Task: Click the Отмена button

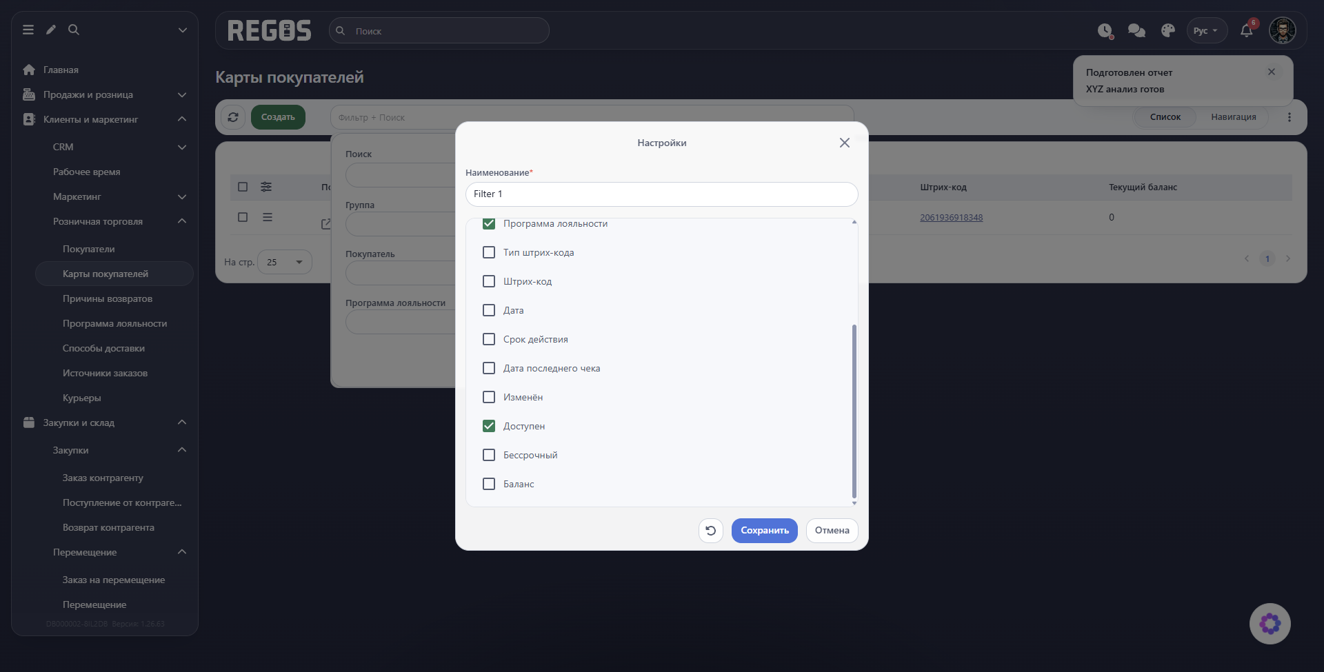Action: click(832, 531)
